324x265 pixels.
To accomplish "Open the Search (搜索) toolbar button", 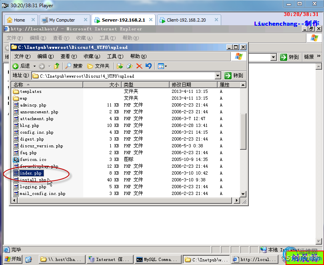I will (x=74, y=66).
